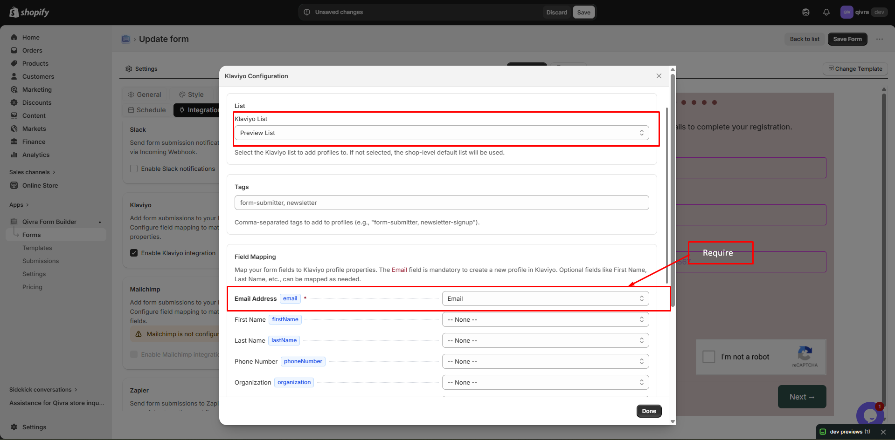The width and height of the screenshot is (895, 440).
Task: Open Qivra Form Builder app
Action: (x=49, y=222)
